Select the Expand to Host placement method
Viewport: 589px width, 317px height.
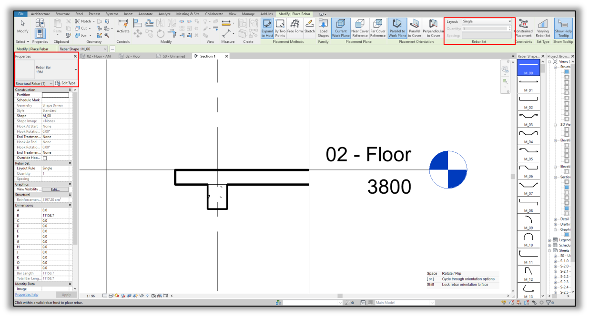(x=267, y=29)
